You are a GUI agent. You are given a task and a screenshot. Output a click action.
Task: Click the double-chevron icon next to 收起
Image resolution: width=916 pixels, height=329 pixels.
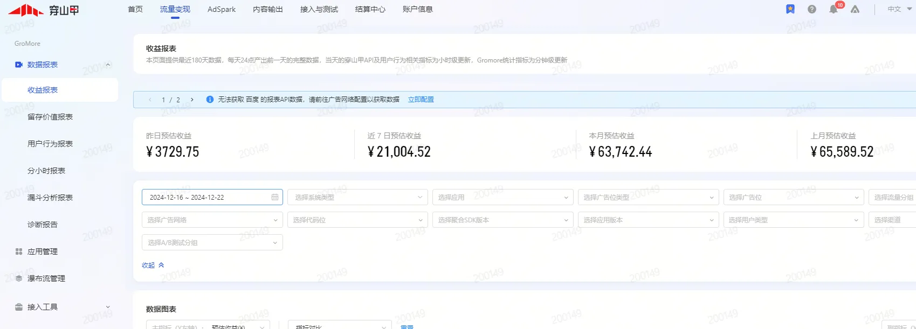pos(161,265)
